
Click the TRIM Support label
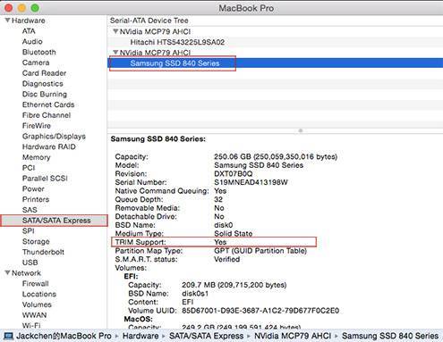[x=141, y=242]
